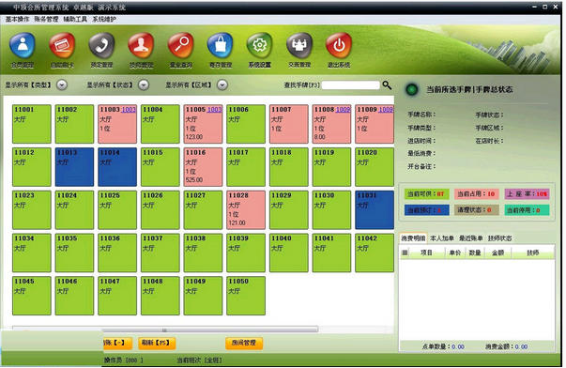Select available card 11050
Viewport: 566px width, 368px height.
click(246, 296)
